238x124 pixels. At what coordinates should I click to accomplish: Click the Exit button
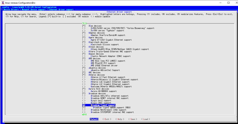[x=107, y=119]
